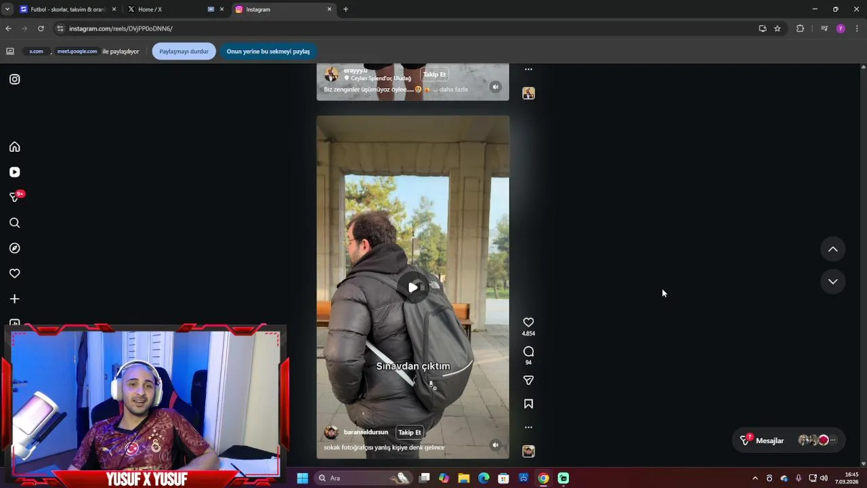Expand erayyy.u caption with daha fazla
This screenshot has height=488, width=867.
coord(453,89)
